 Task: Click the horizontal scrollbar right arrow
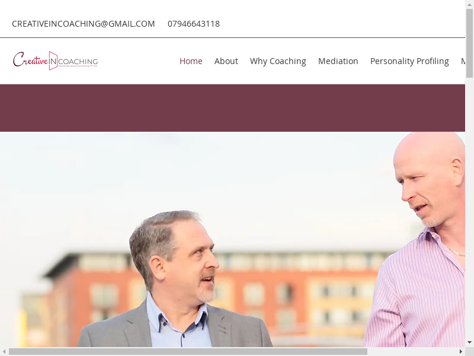pyautogui.click(x=461, y=351)
